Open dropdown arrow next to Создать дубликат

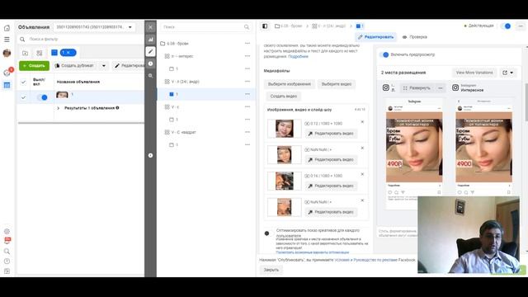point(104,66)
